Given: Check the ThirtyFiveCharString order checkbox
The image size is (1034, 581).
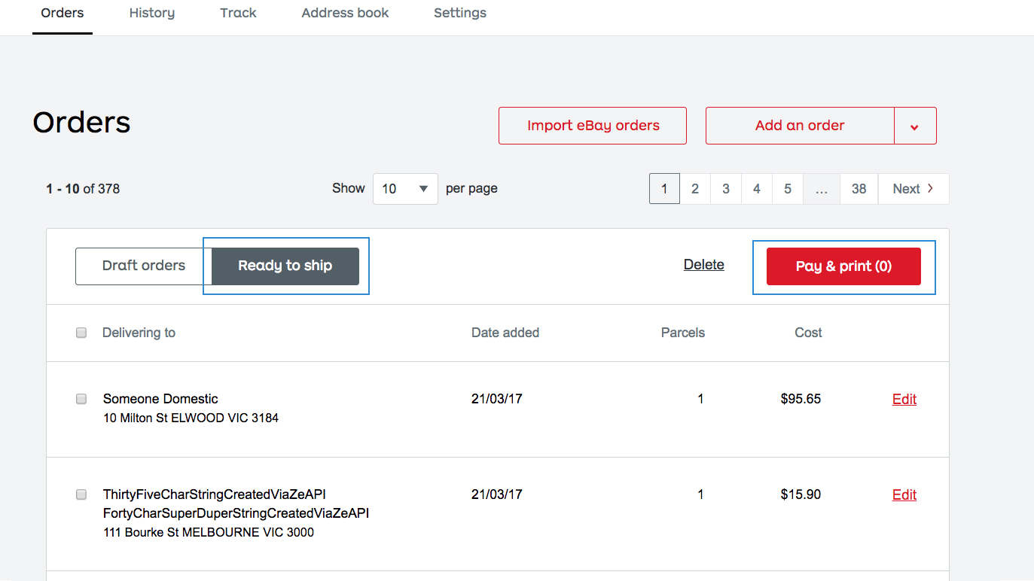Looking at the screenshot, I should (x=81, y=494).
